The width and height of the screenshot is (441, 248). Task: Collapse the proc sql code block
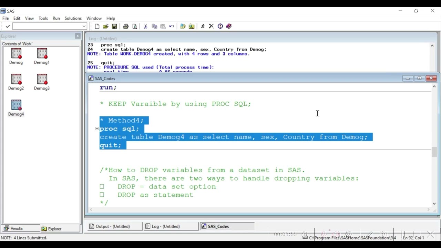click(97, 128)
